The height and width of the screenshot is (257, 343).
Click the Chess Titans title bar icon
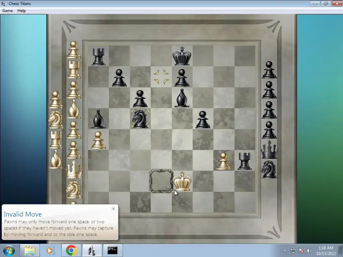[x=3, y=3]
